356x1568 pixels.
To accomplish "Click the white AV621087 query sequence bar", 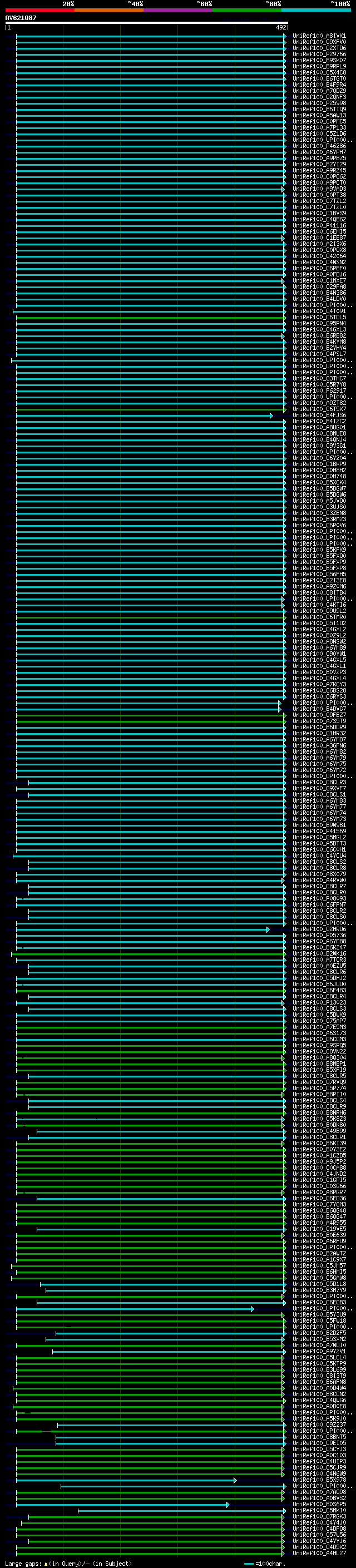I will (x=146, y=22).
